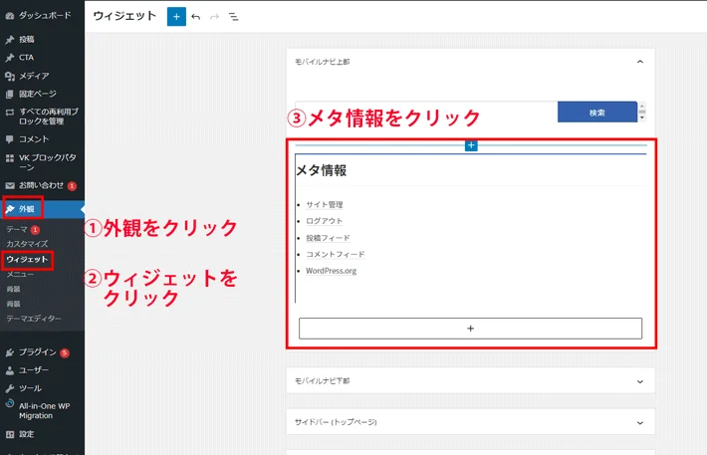This screenshot has width=707, height=455.
Task: Click the プラグイン update count badge
Action: click(x=65, y=352)
